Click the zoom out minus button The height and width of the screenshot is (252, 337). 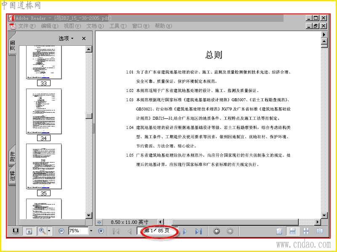tap(61, 231)
